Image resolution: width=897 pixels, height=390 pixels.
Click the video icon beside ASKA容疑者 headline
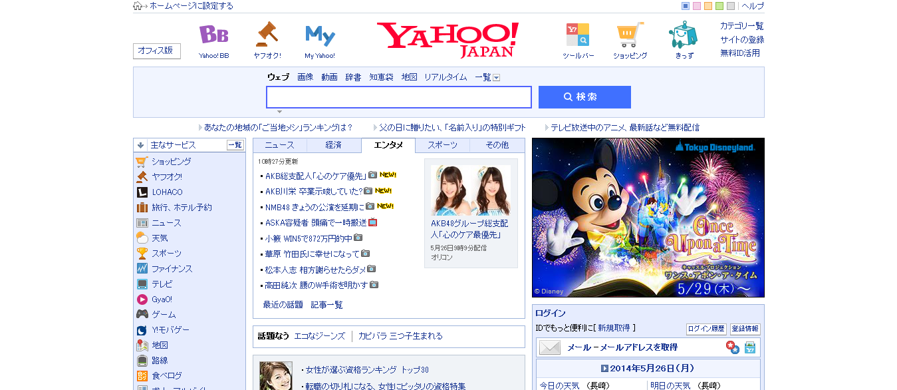[373, 222]
